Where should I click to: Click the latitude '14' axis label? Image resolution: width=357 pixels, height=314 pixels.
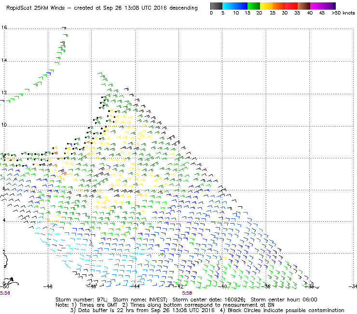tap(4, 60)
